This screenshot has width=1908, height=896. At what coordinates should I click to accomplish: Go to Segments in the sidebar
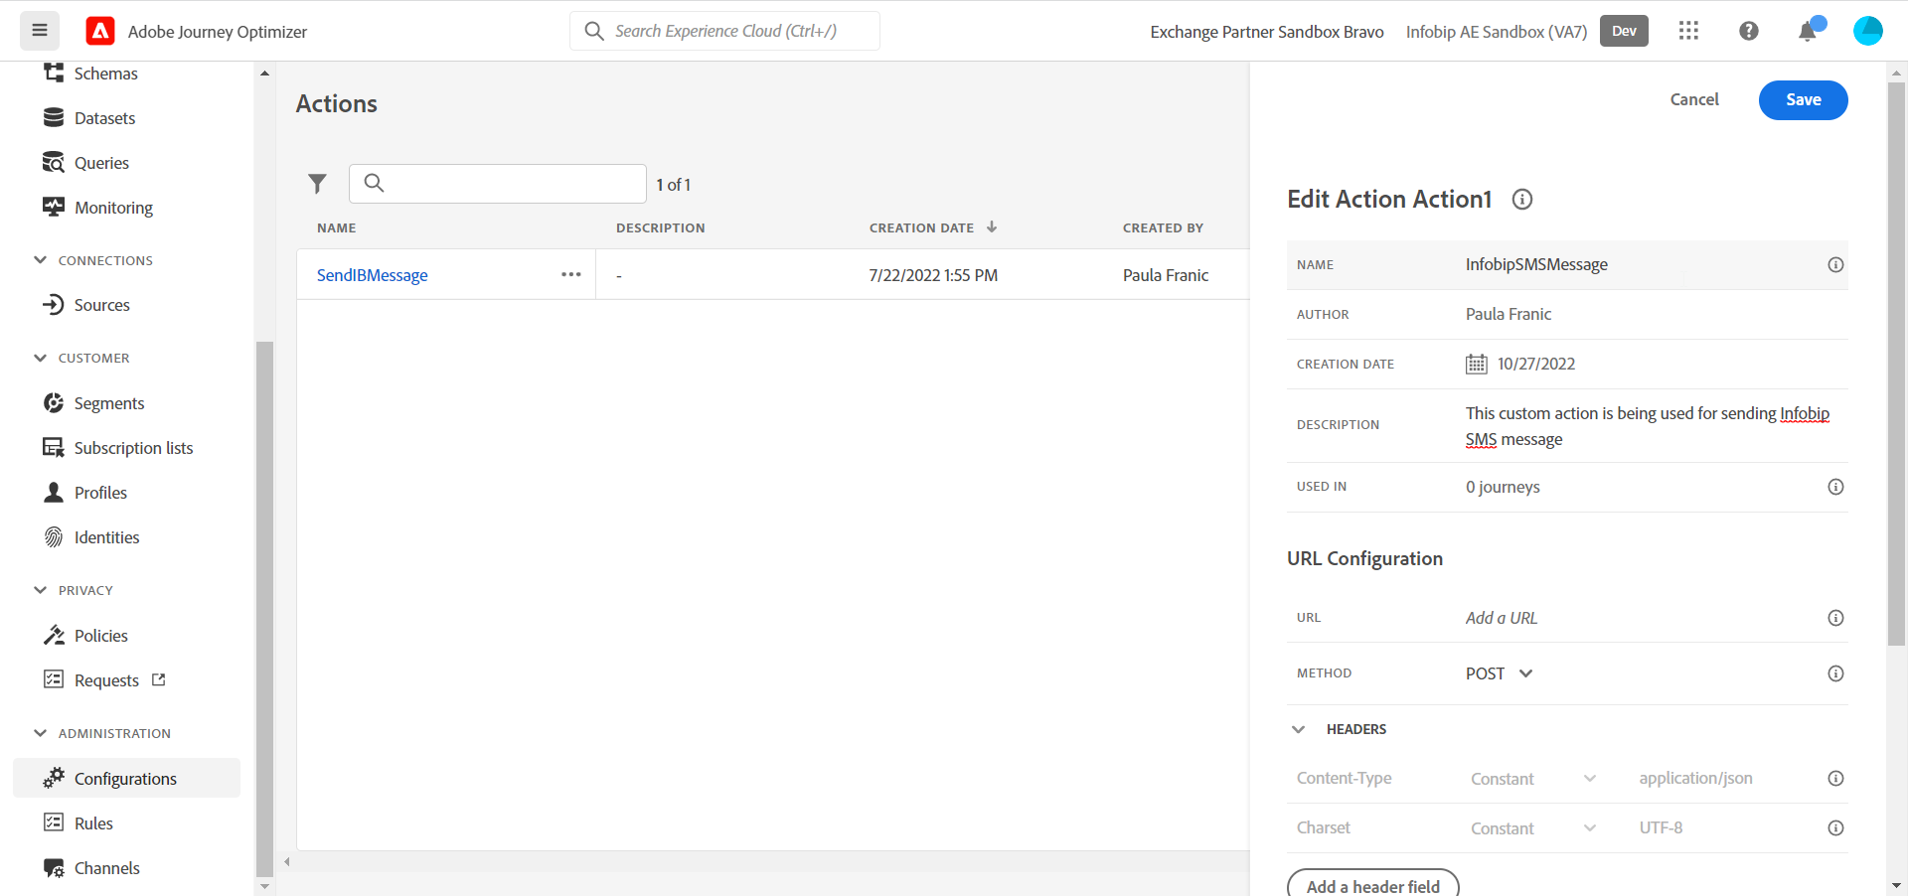pos(109,403)
